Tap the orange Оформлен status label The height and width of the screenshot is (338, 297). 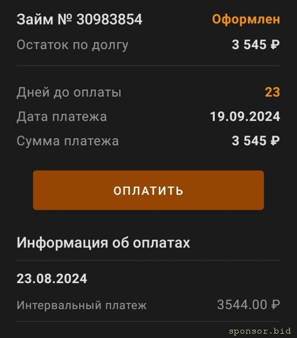[x=246, y=19]
